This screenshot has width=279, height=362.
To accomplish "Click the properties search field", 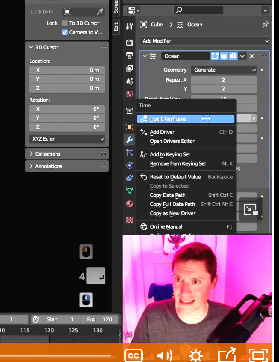I will tap(198, 11).
